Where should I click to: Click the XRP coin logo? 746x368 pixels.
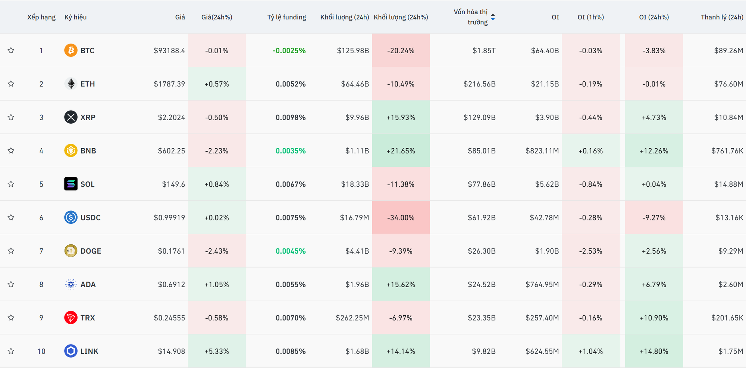70,117
